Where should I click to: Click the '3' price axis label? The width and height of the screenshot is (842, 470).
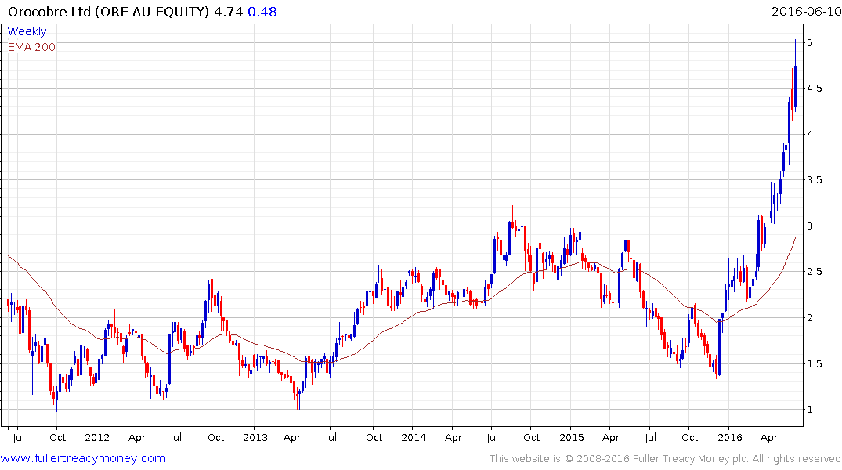coord(810,226)
